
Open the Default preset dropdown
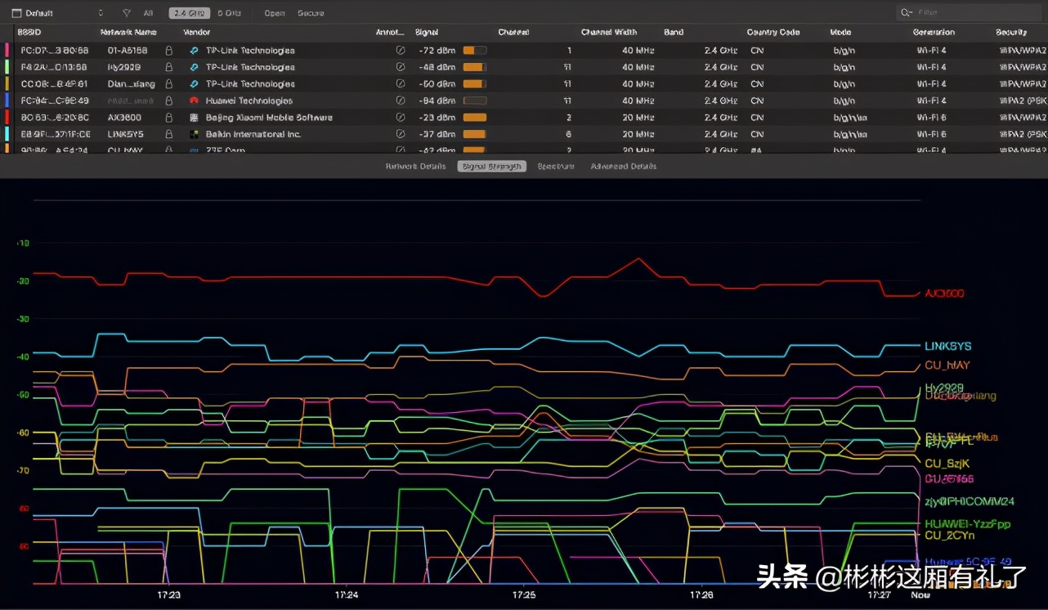[x=33, y=12]
